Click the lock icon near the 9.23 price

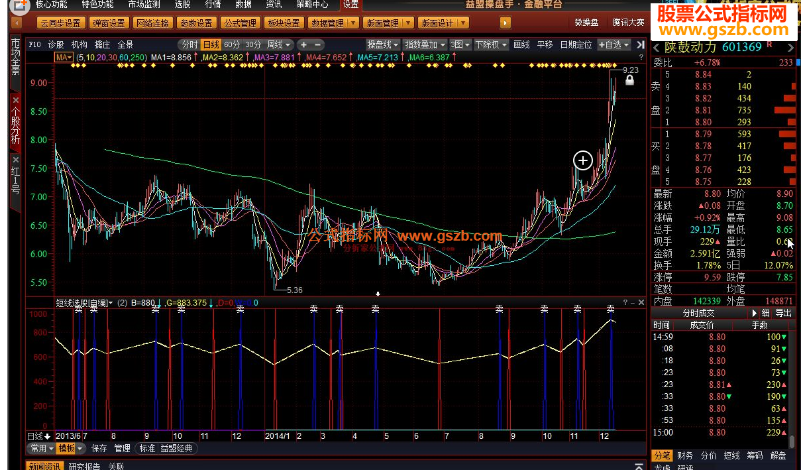[629, 80]
